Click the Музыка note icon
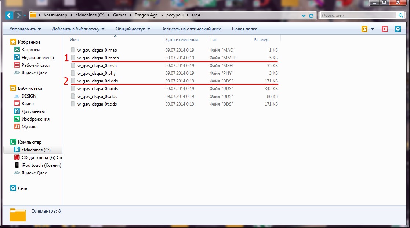 coord(17,127)
